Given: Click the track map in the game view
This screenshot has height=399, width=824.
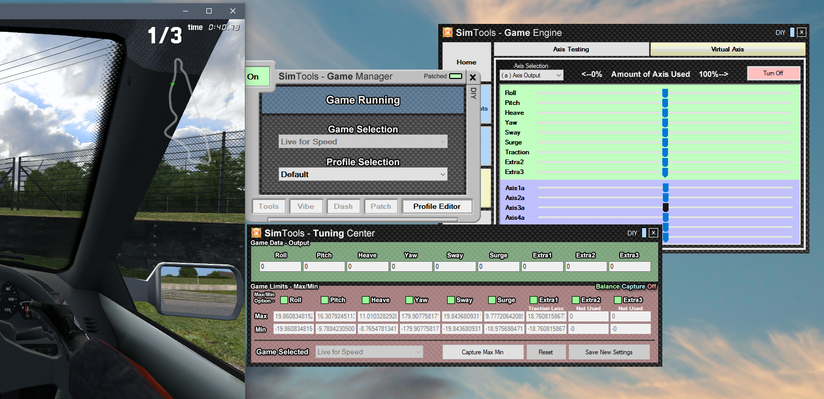Looking at the screenshot, I should coord(188,112).
